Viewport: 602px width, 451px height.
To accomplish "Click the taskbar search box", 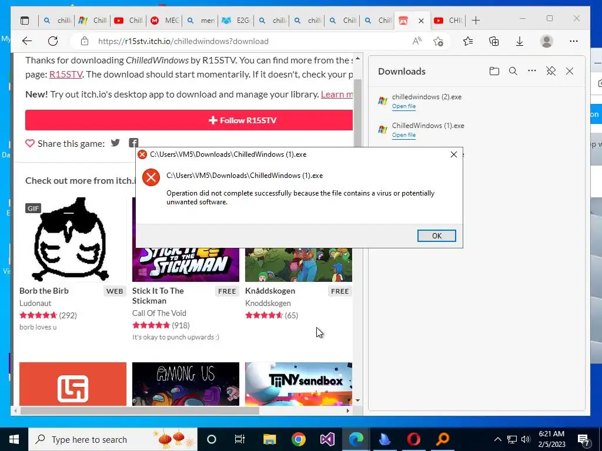I will tap(113, 439).
